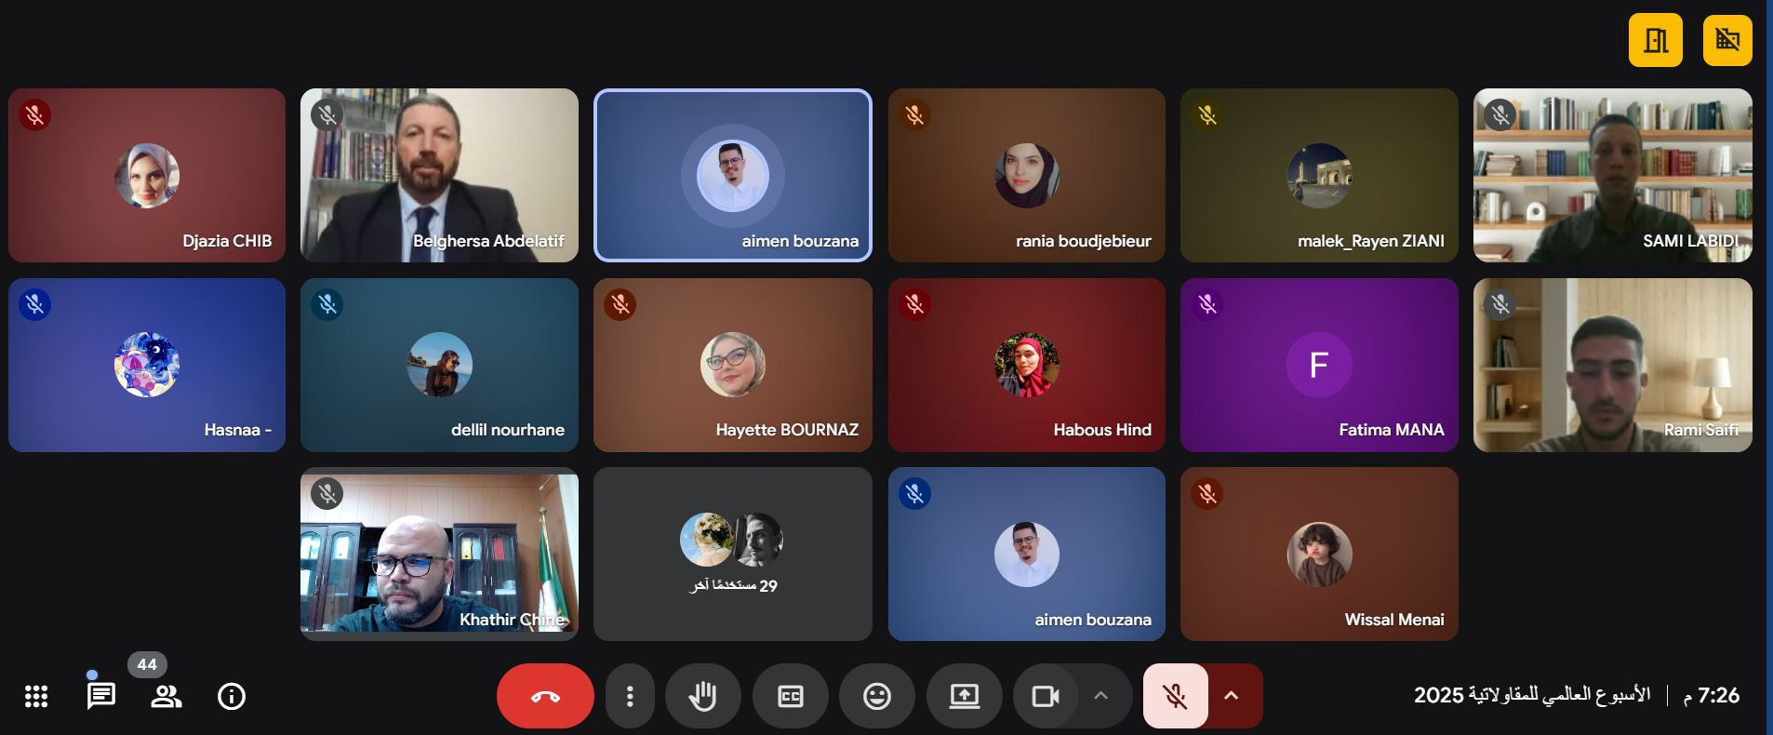The image size is (1773, 735).
Task: Expand audio settings chevron next to microphone
Action: (x=1232, y=696)
